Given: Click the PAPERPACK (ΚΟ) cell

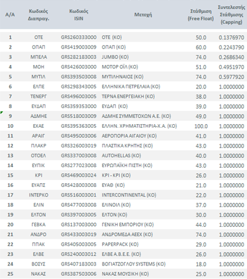Looking at the screenshot, I should pos(120,244).
